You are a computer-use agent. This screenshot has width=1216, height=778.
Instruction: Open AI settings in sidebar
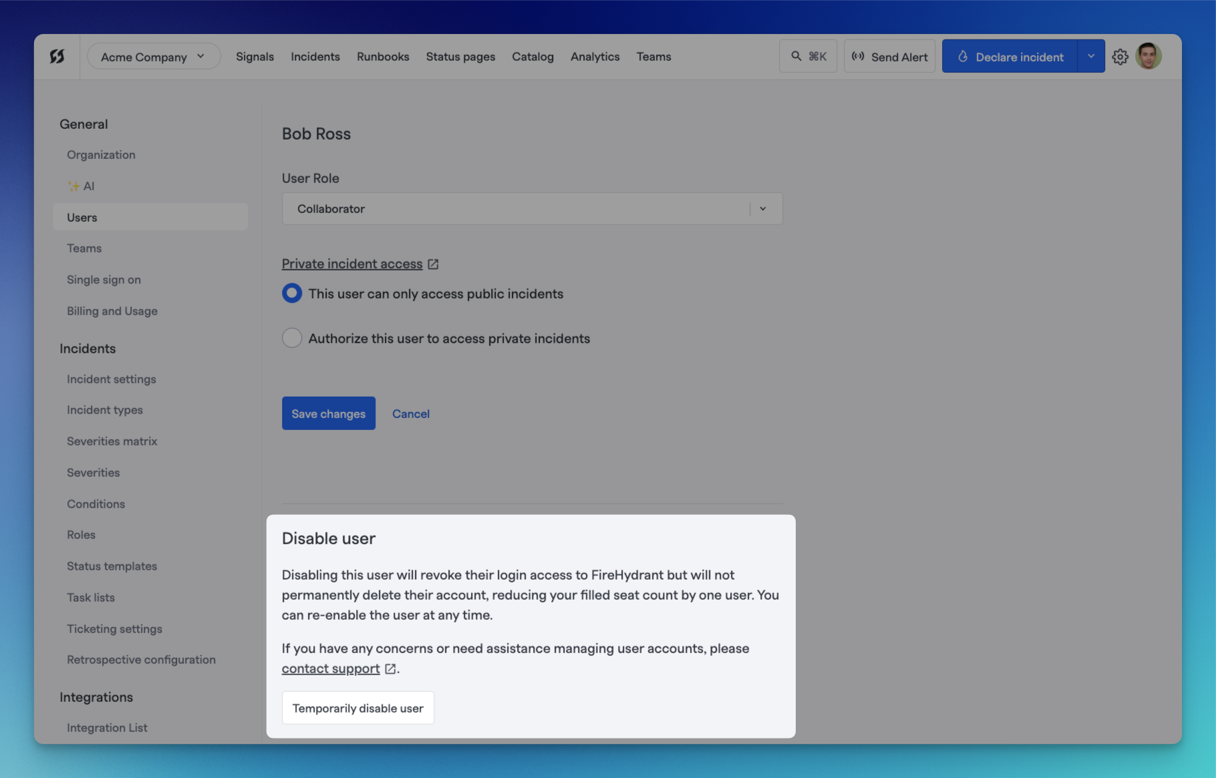point(81,186)
